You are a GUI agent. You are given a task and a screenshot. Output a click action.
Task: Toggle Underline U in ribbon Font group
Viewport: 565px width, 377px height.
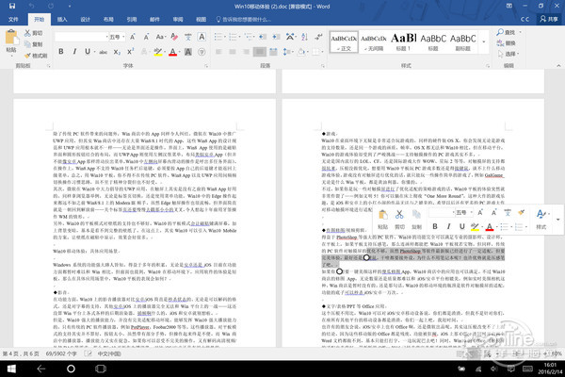88,52
